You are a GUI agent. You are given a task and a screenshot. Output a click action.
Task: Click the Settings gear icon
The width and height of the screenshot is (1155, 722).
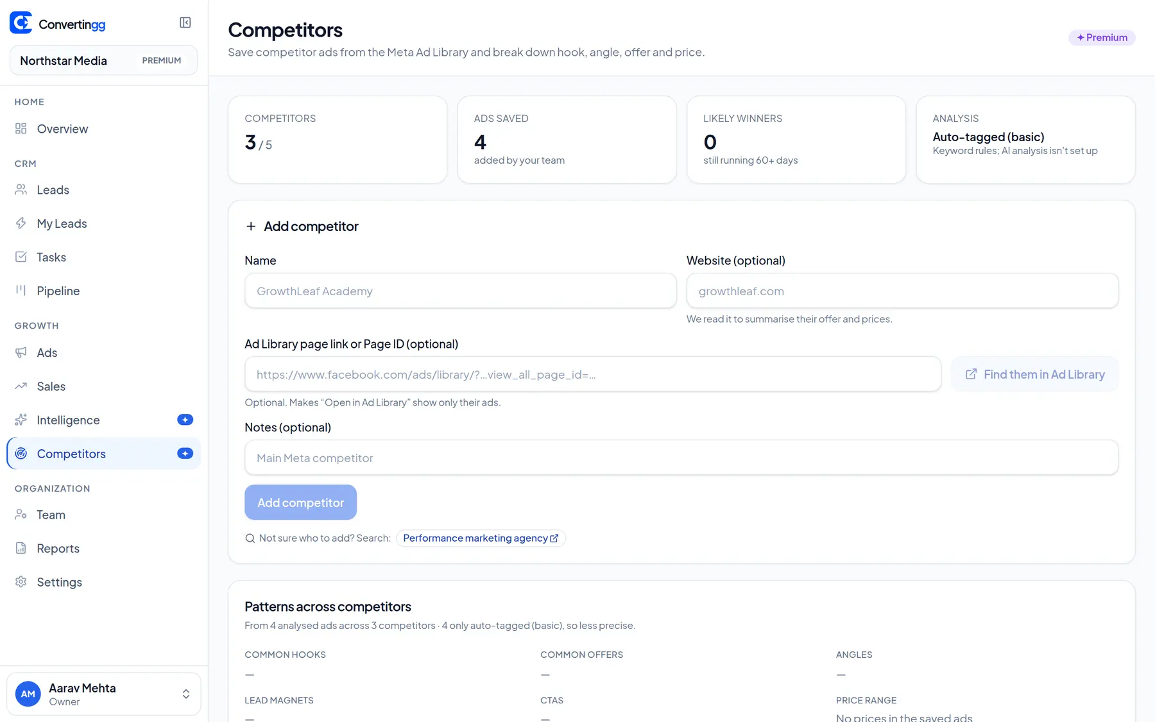(x=21, y=581)
